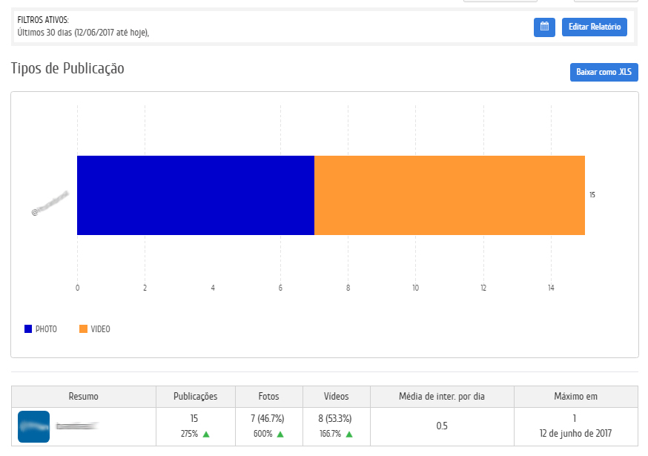Viewport: 648px width, 456px height.
Task: Click the Vídeos column header
Action: click(x=336, y=397)
